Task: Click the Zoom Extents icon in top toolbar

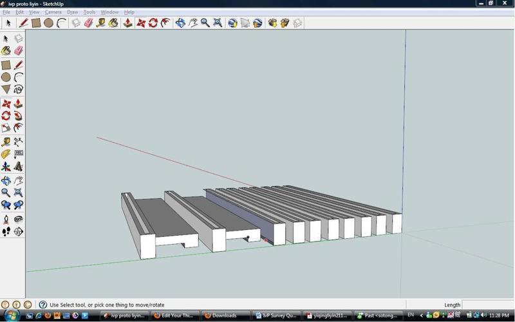Action: coord(218,23)
